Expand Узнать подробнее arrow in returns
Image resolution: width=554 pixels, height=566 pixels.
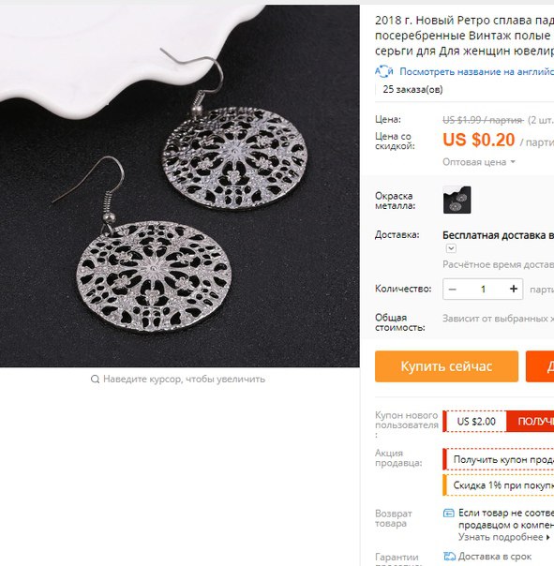tap(548, 537)
